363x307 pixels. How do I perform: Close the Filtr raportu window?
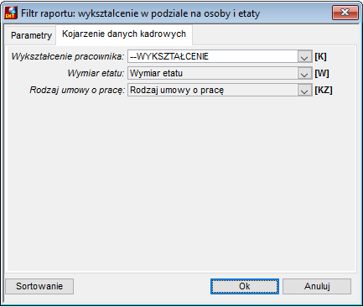345,13
